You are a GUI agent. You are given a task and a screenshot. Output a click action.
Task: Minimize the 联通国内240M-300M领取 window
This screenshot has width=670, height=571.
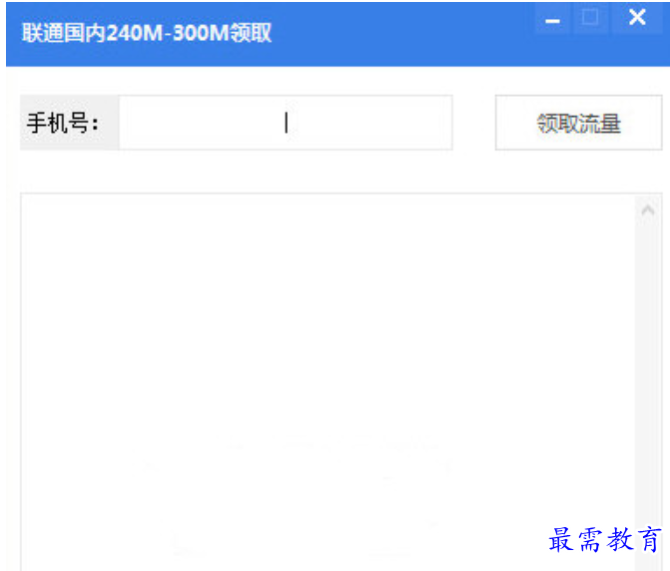tap(552, 18)
